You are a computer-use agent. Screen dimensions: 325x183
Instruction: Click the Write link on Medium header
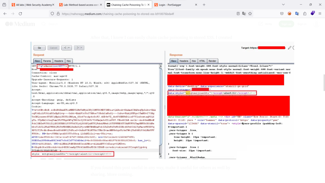[x=266, y=24]
